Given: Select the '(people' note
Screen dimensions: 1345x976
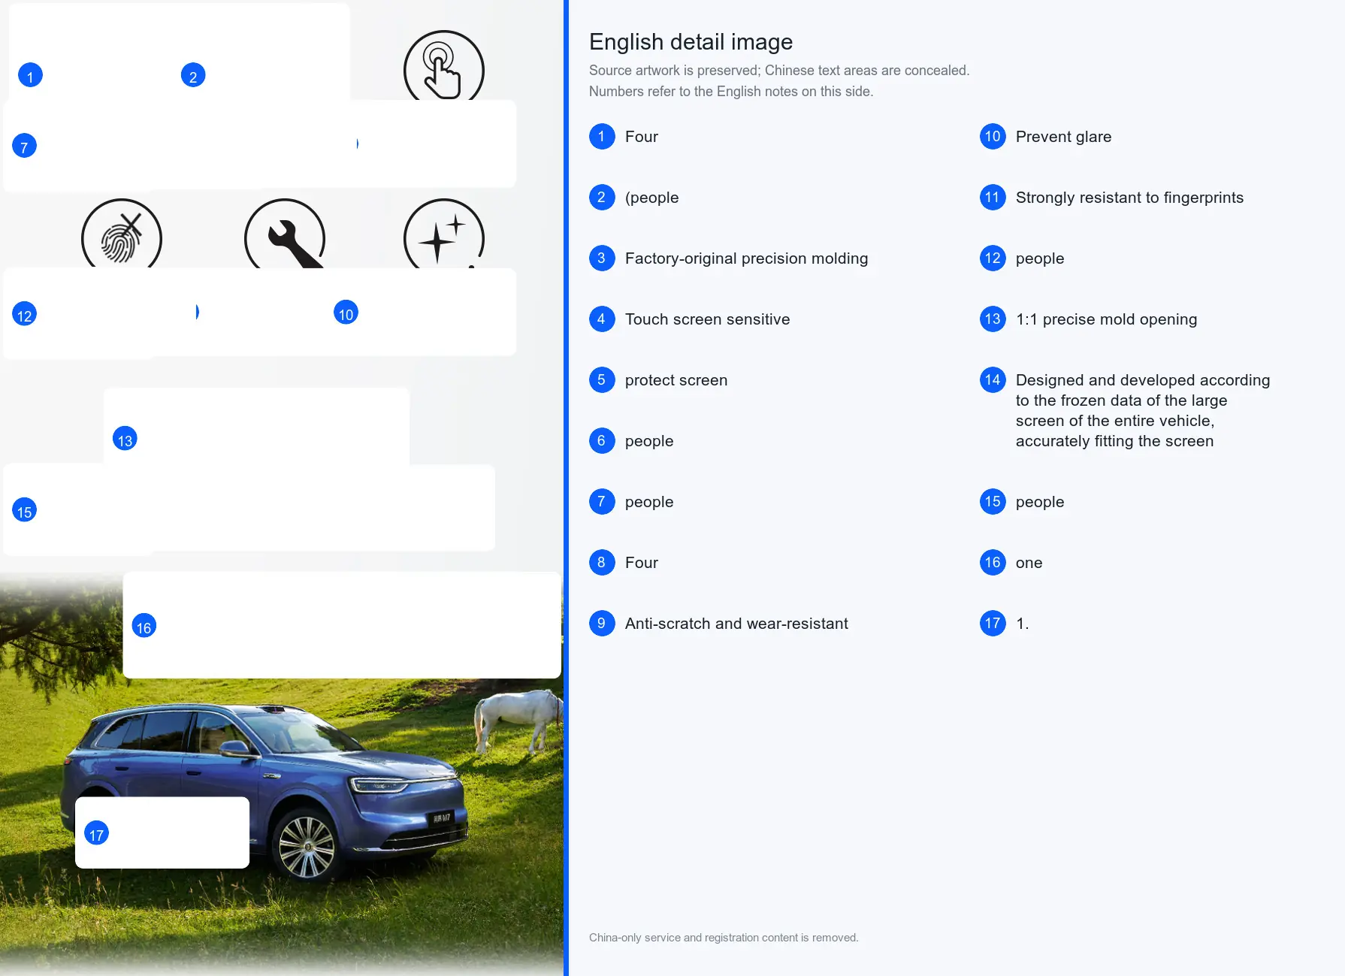Looking at the screenshot, I should point(651,198).
